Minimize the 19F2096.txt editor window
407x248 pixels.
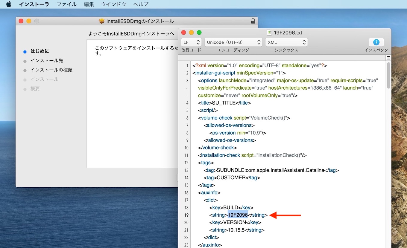(x=192, y=33)
